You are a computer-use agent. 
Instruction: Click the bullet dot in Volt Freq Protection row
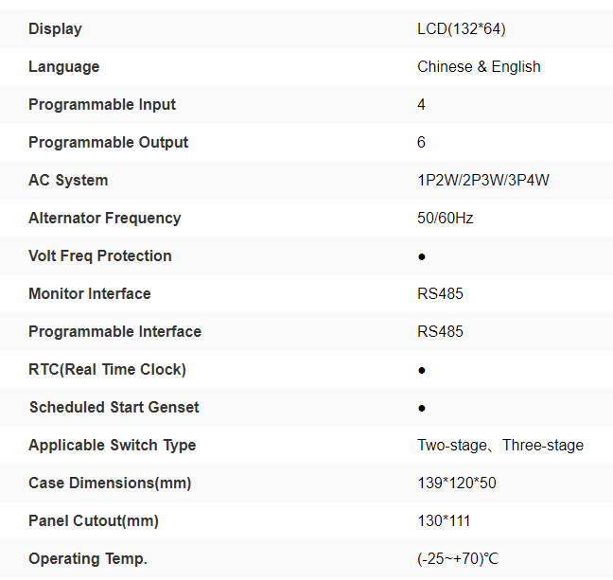pos(422,256)
